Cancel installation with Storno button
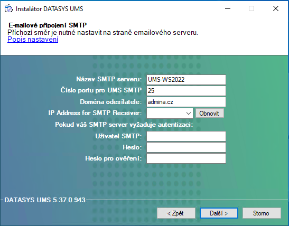This screenshot has width=289, height=226. [x=262, y=213]
